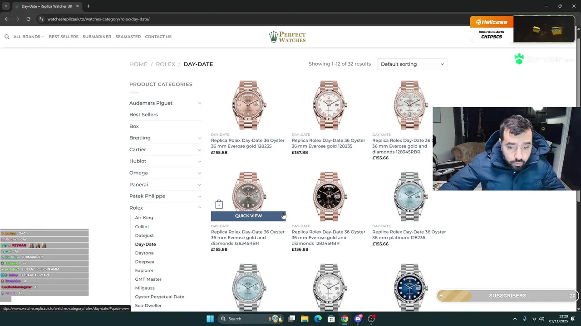Open the Wi-Fi network tray icon

(x=534, y=319)
